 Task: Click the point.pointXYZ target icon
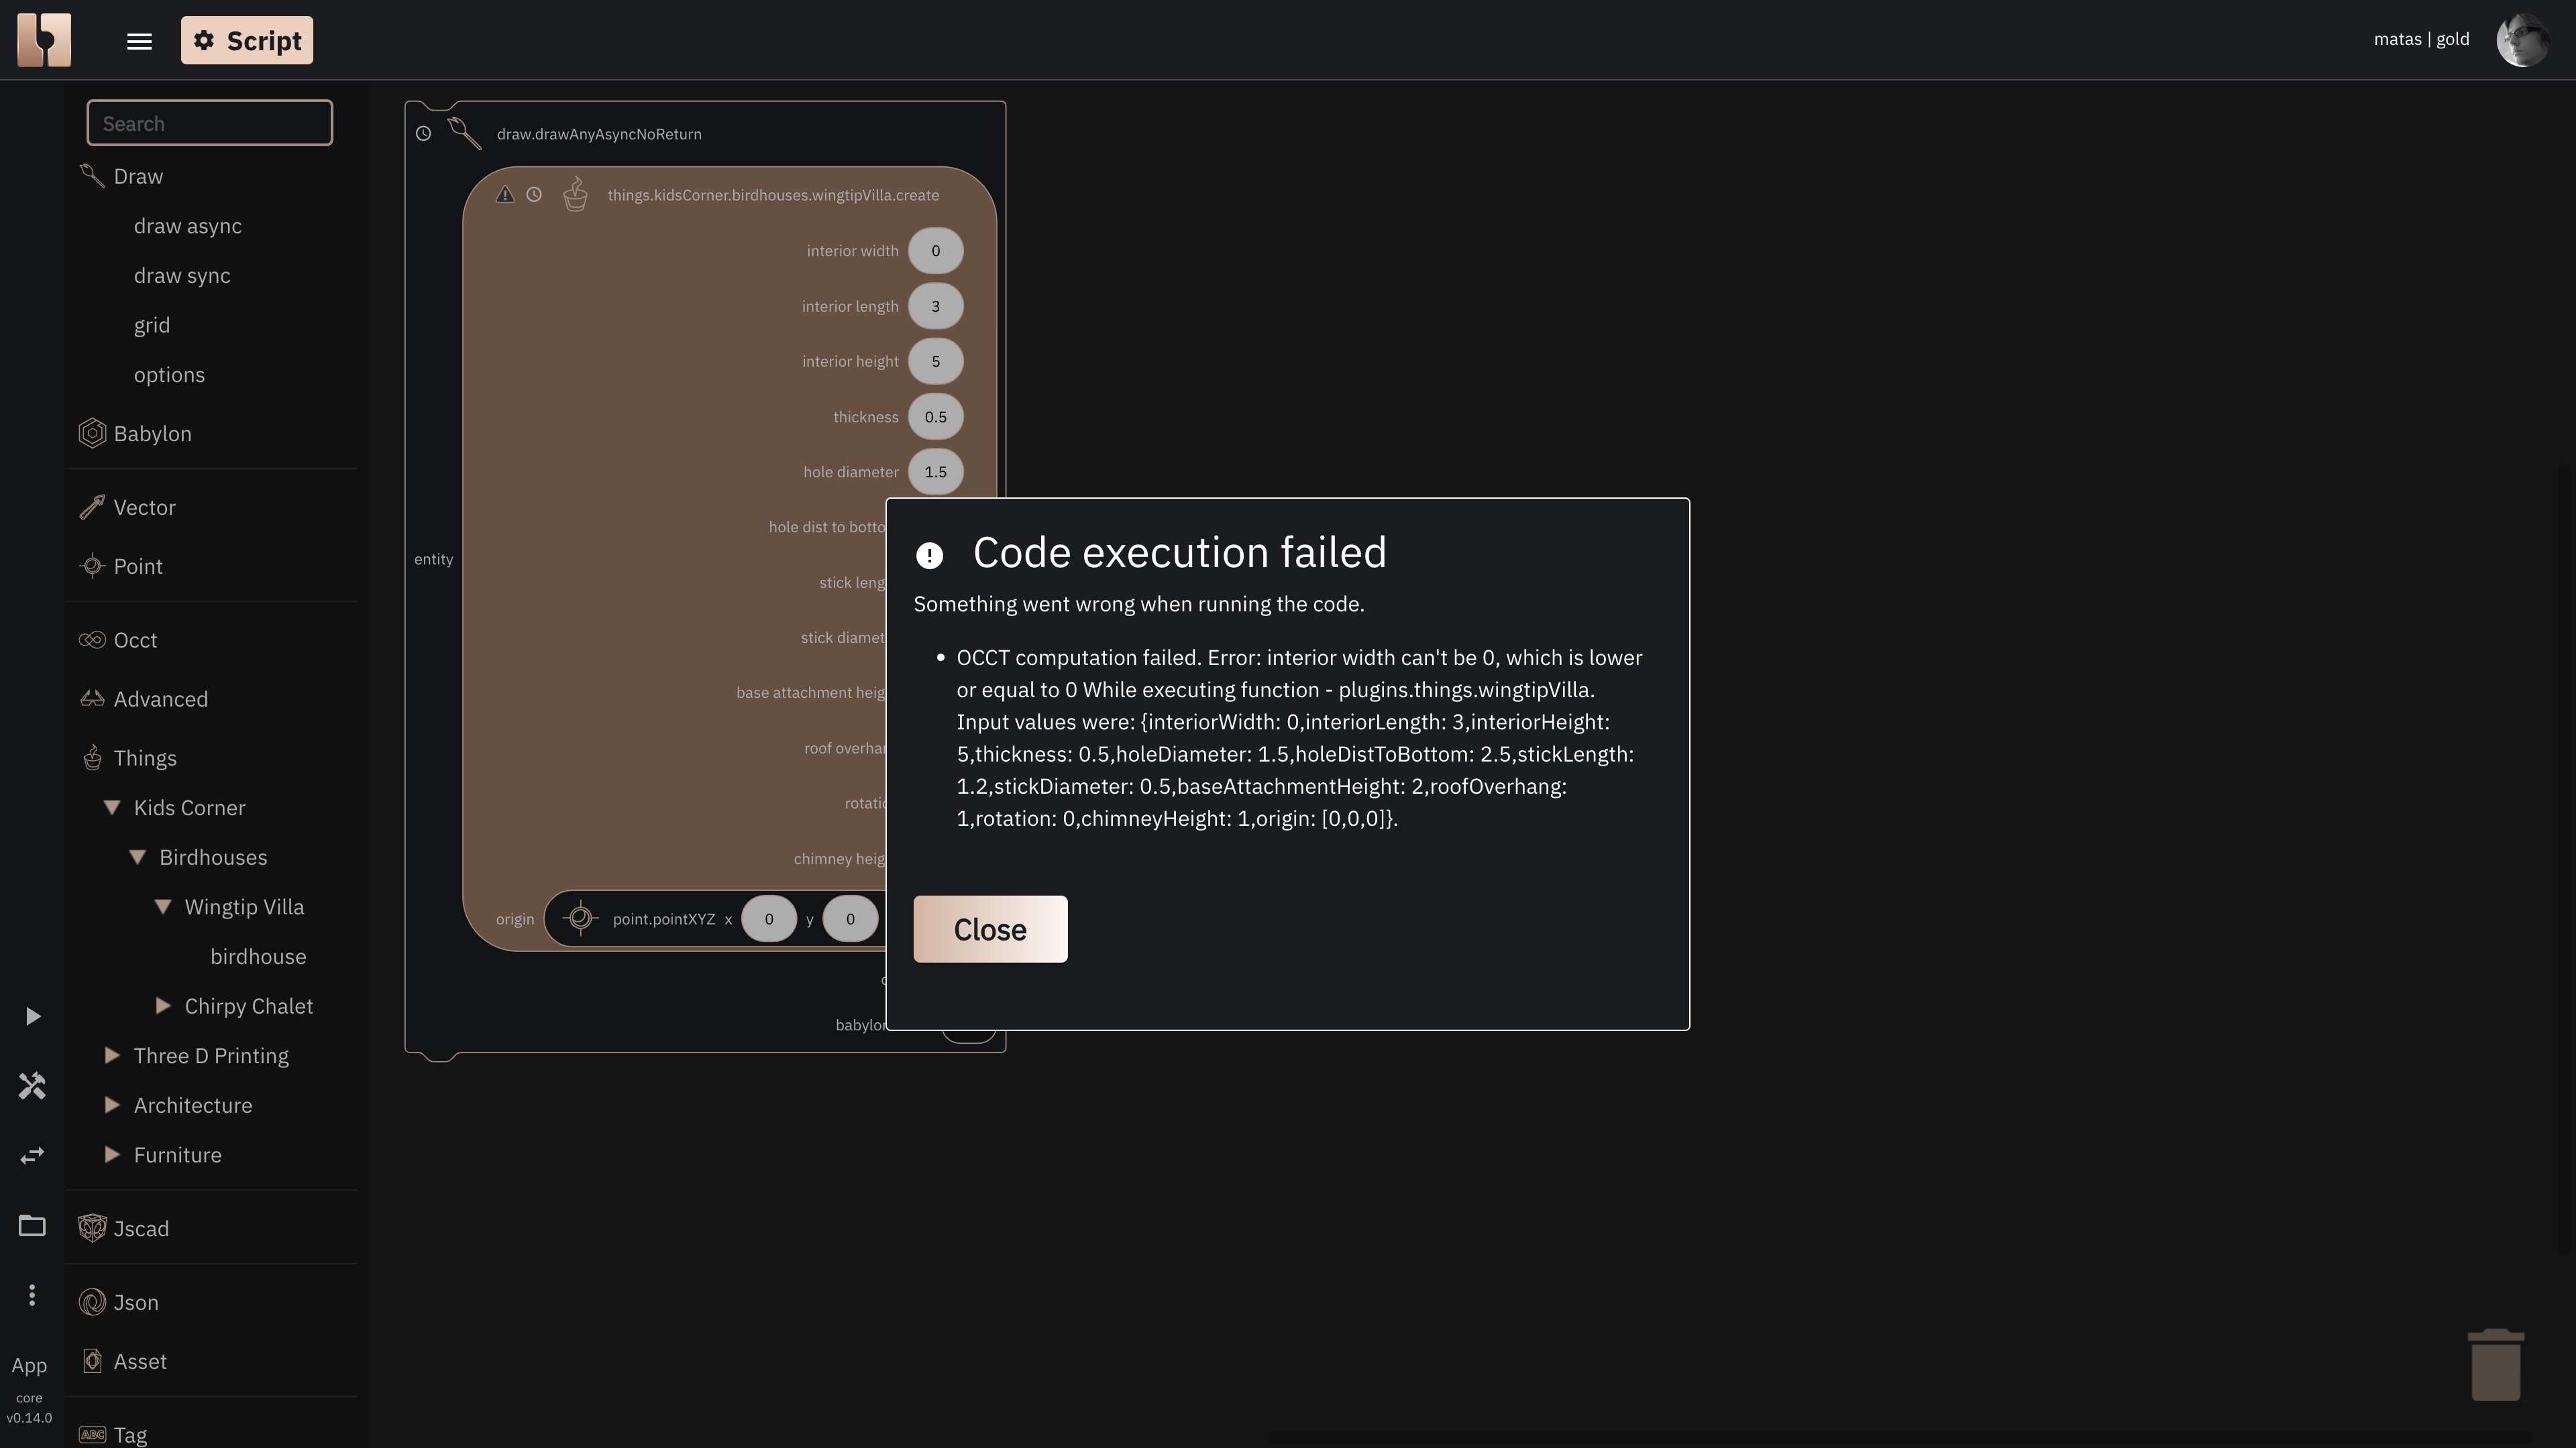pyautogui.click(x=580, y=918)
